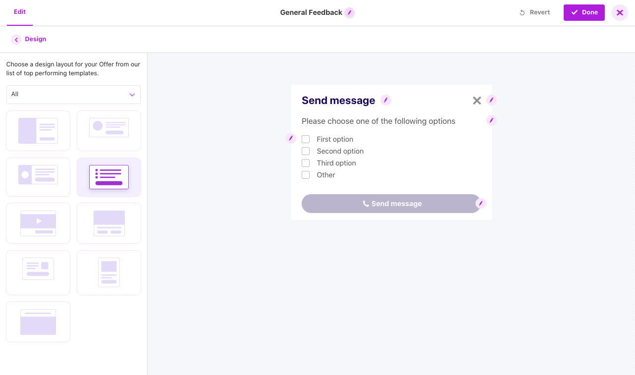Open the All templates filter dropdown

coord(73,95)
